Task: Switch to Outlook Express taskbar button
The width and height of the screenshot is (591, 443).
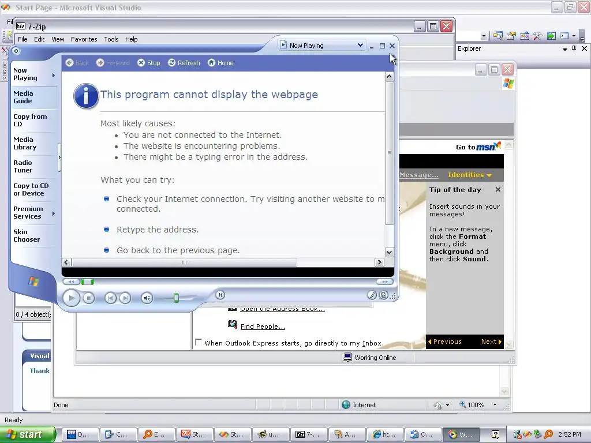Action: pos(422,434)
